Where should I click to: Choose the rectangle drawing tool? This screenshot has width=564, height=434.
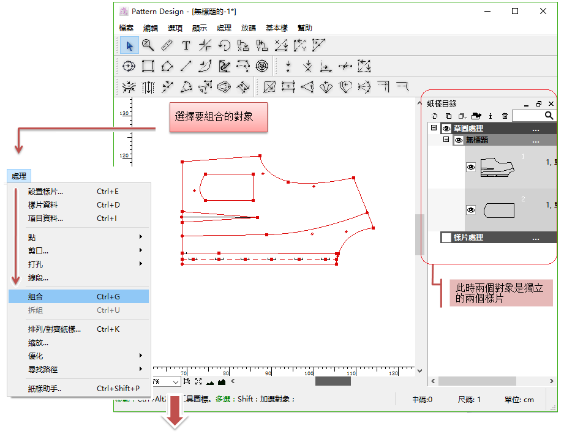point(148,66)
